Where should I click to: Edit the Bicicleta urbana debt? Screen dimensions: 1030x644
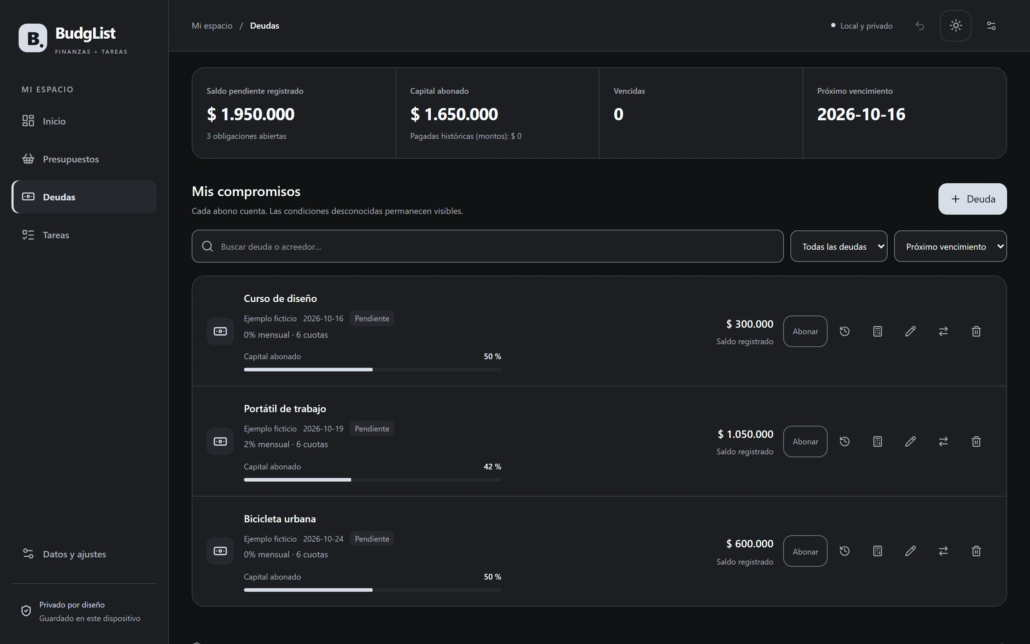[x=911, y=551]
